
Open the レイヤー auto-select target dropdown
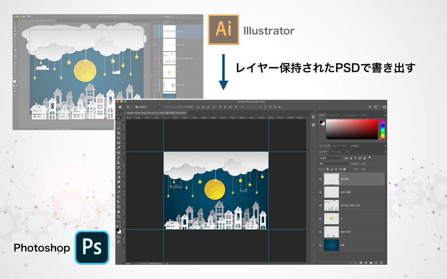[x=156, y=107]
